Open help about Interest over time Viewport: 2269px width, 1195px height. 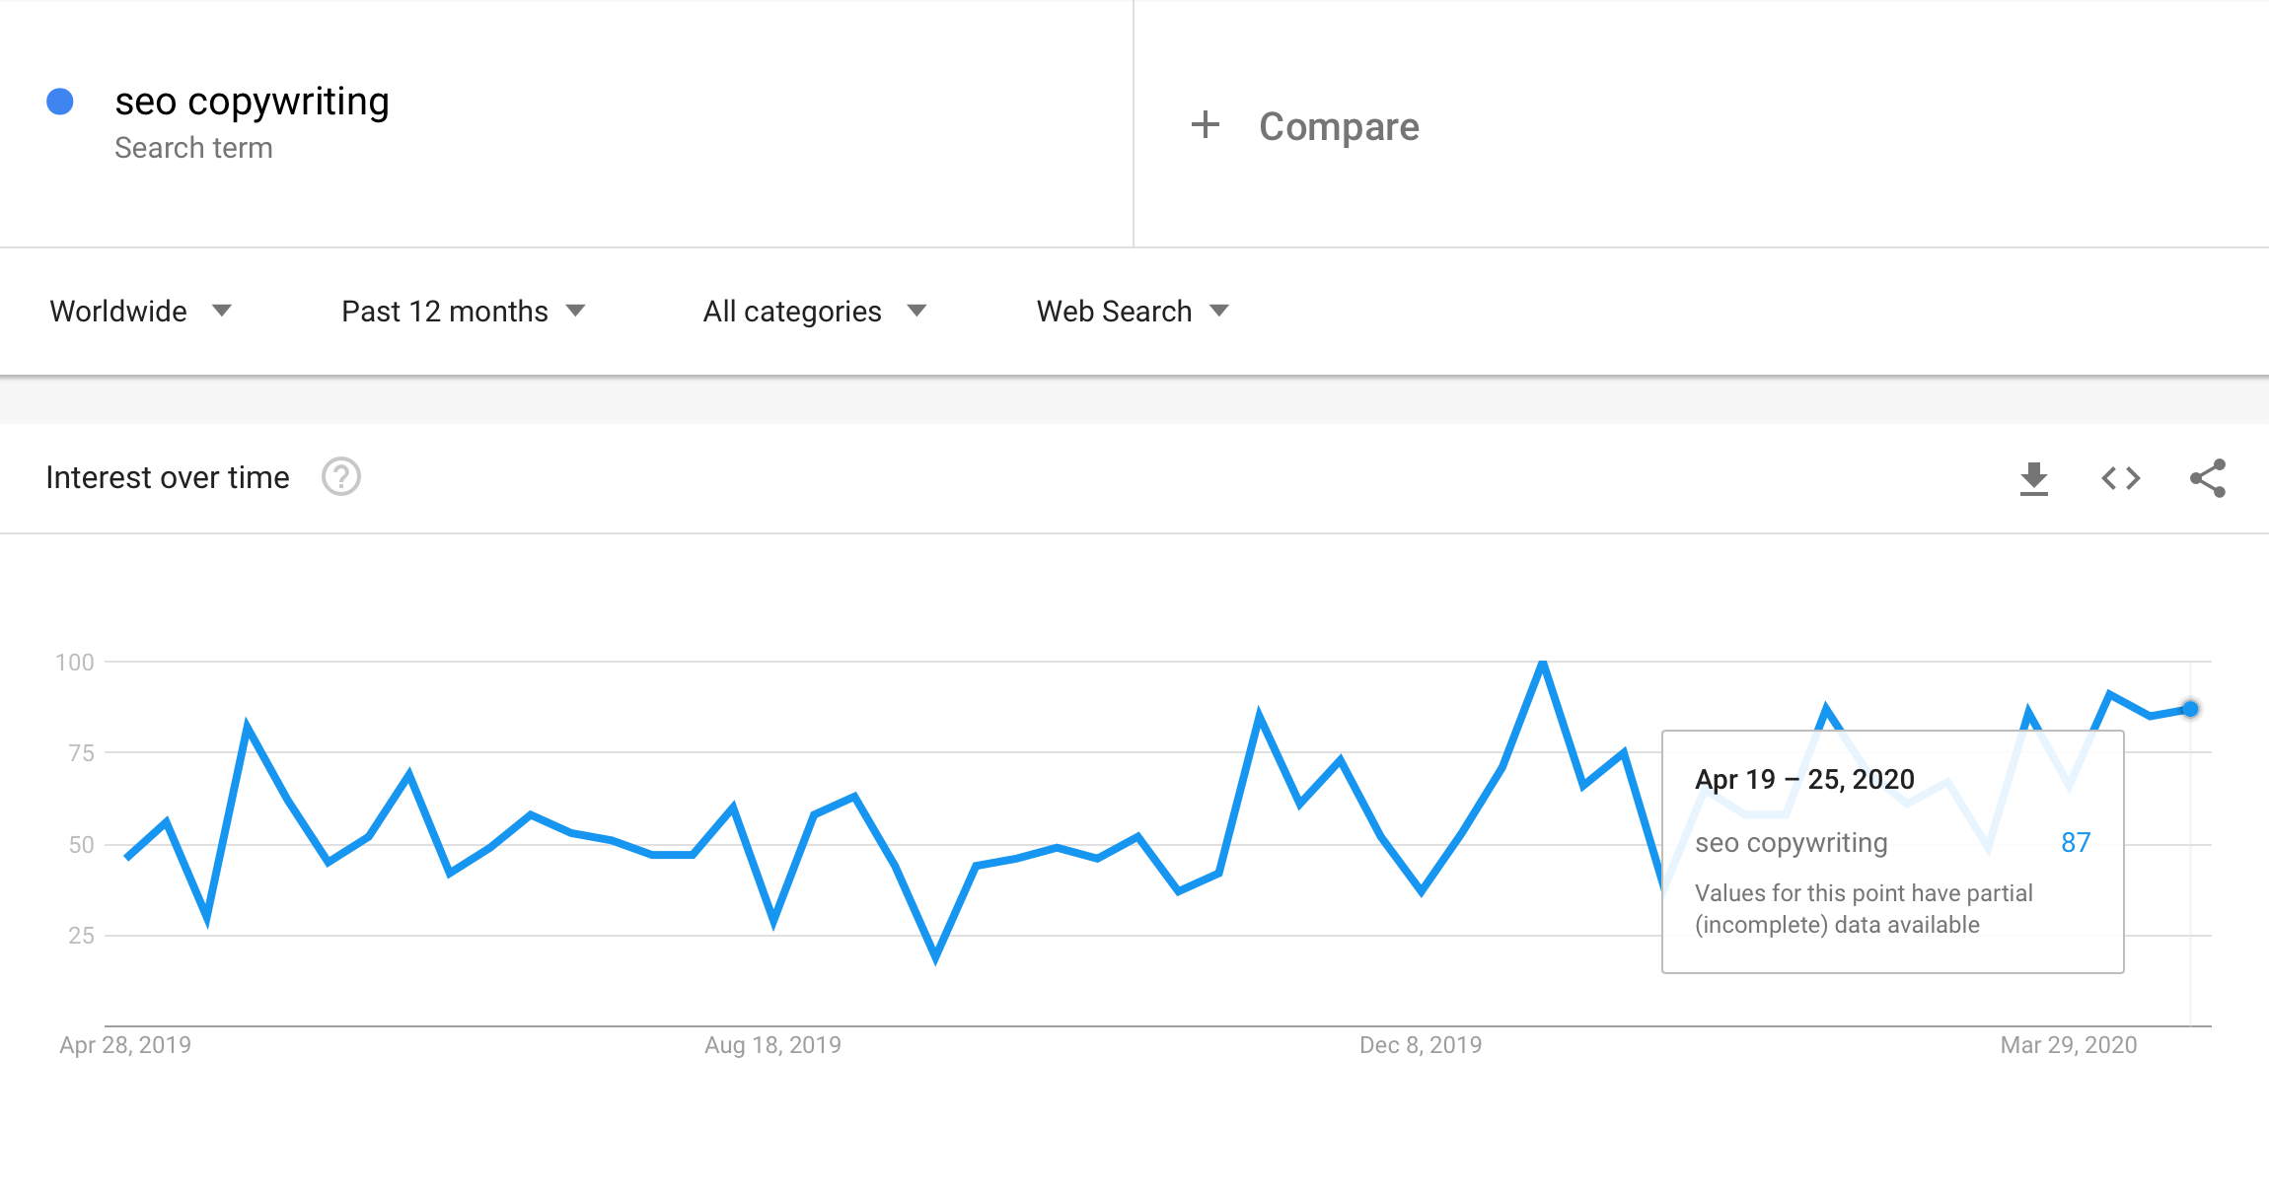tap(340, 477)
